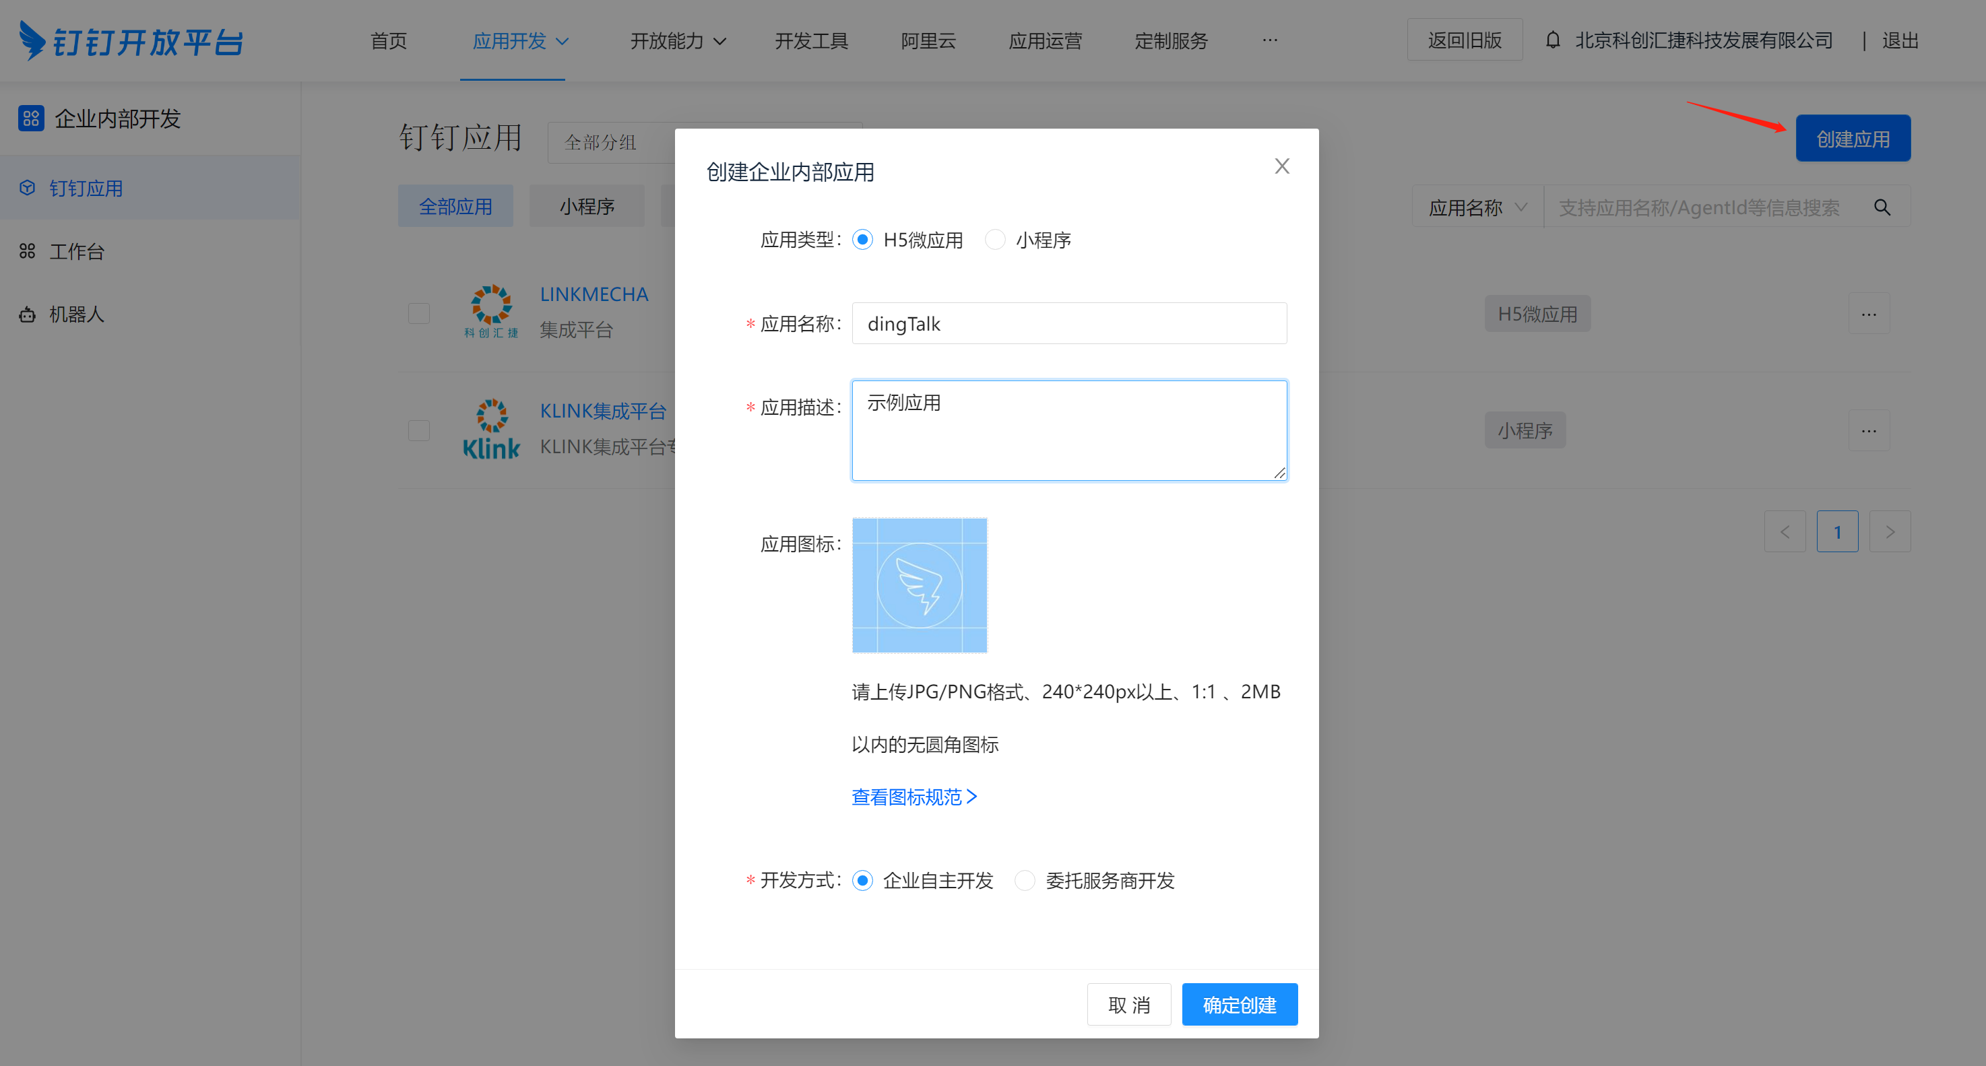Select 钉钉应用 in the sidebar
1986x1066 pixels.
tap(150, 188)
